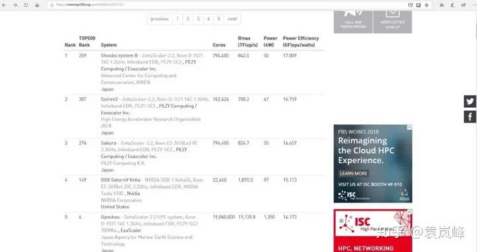Select cores value 19,860,000

pyautogui.click(x=224, y=217)
